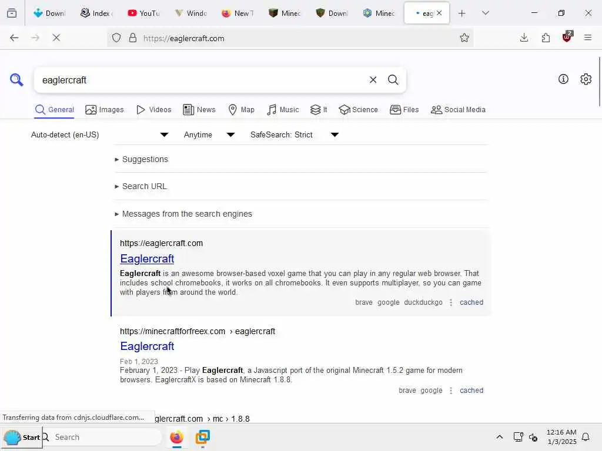Select the Music search category
602x451 pixels.
(283, 110)
